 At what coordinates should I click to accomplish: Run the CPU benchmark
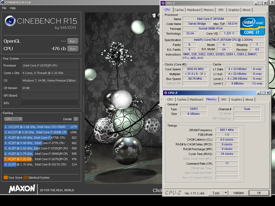click(x=73, y=49)
